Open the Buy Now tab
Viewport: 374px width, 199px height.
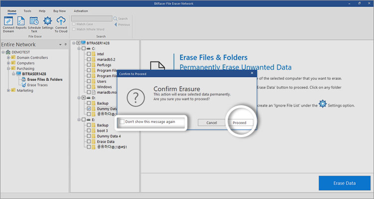point(59,11)
